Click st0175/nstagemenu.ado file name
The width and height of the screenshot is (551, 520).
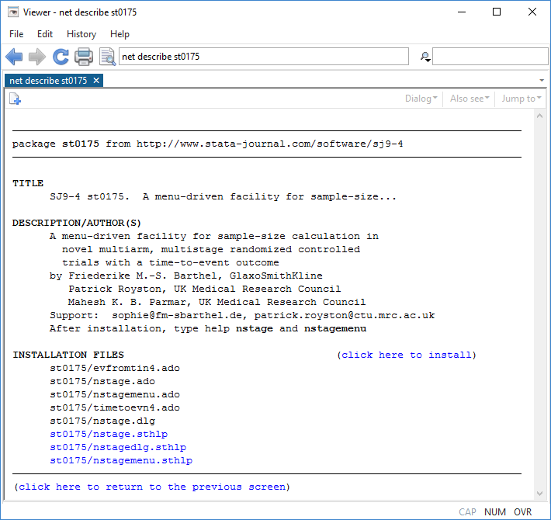click(115, 394)
